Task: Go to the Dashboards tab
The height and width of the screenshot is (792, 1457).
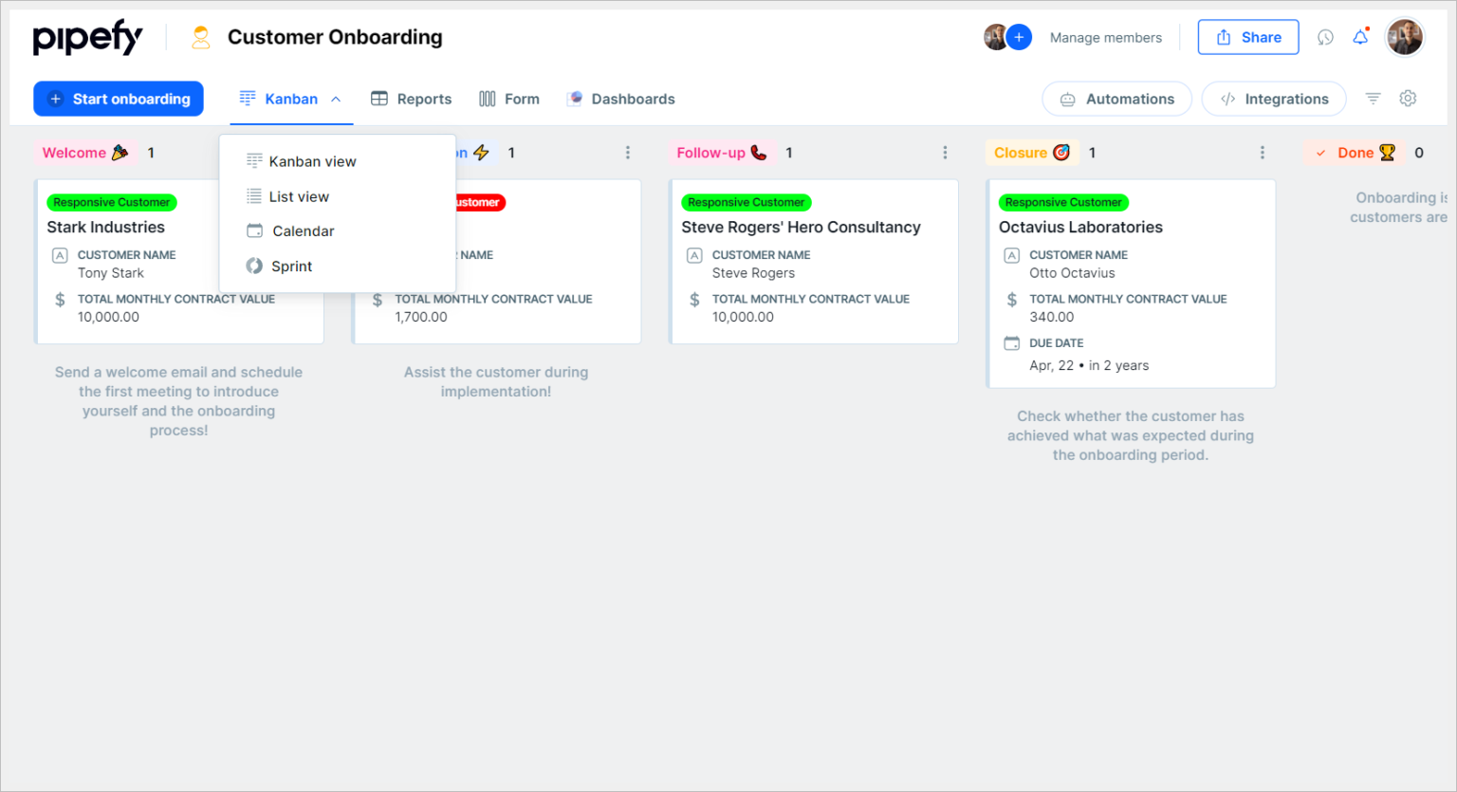Action: (x=620, y=99)
